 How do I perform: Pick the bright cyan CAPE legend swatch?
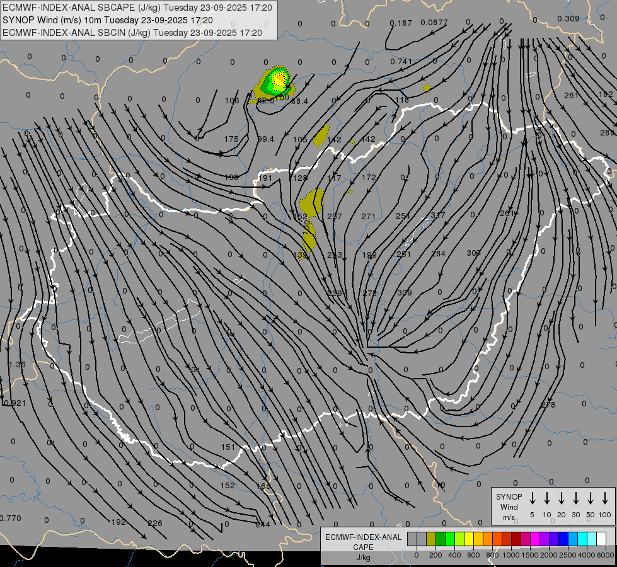click(582, 539)
